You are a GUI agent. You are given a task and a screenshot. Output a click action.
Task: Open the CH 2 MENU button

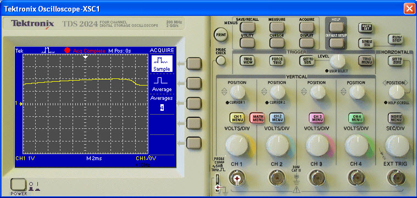277,118
